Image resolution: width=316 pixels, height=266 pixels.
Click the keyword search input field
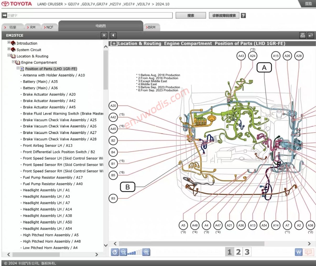coord(87,15)
